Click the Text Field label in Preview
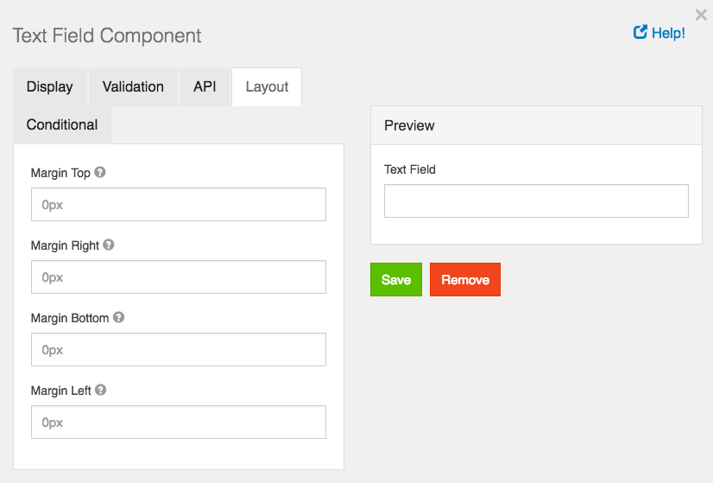The image size is (713, 483). point(410,169)
